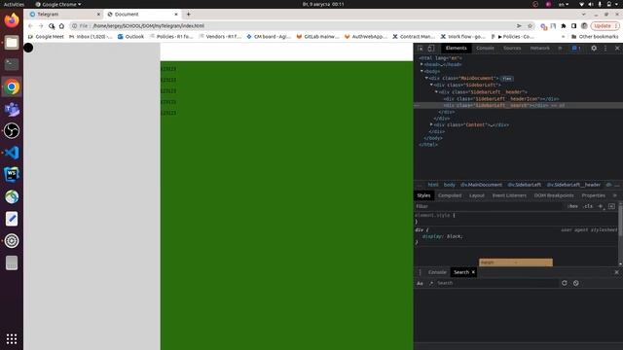Select the SidebarLeft__headerIcon div row
Viewport: 623px width, 350px height.
click(501, 99)
